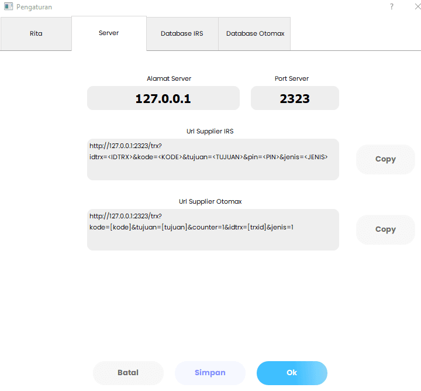Click the Alamat Server field showing 127.0.0.1

coord(163,98)
